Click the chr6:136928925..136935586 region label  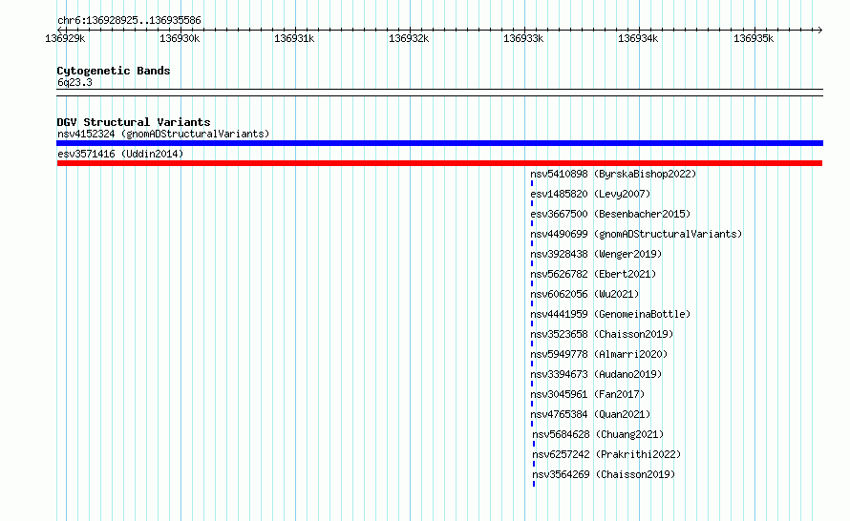129,20
